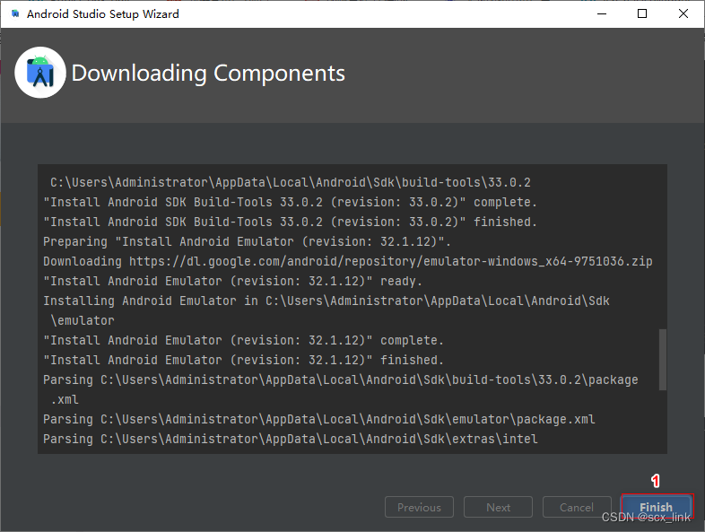Click the Next button
The width and height of the screenshot is (705, 532).
(498, 507)
